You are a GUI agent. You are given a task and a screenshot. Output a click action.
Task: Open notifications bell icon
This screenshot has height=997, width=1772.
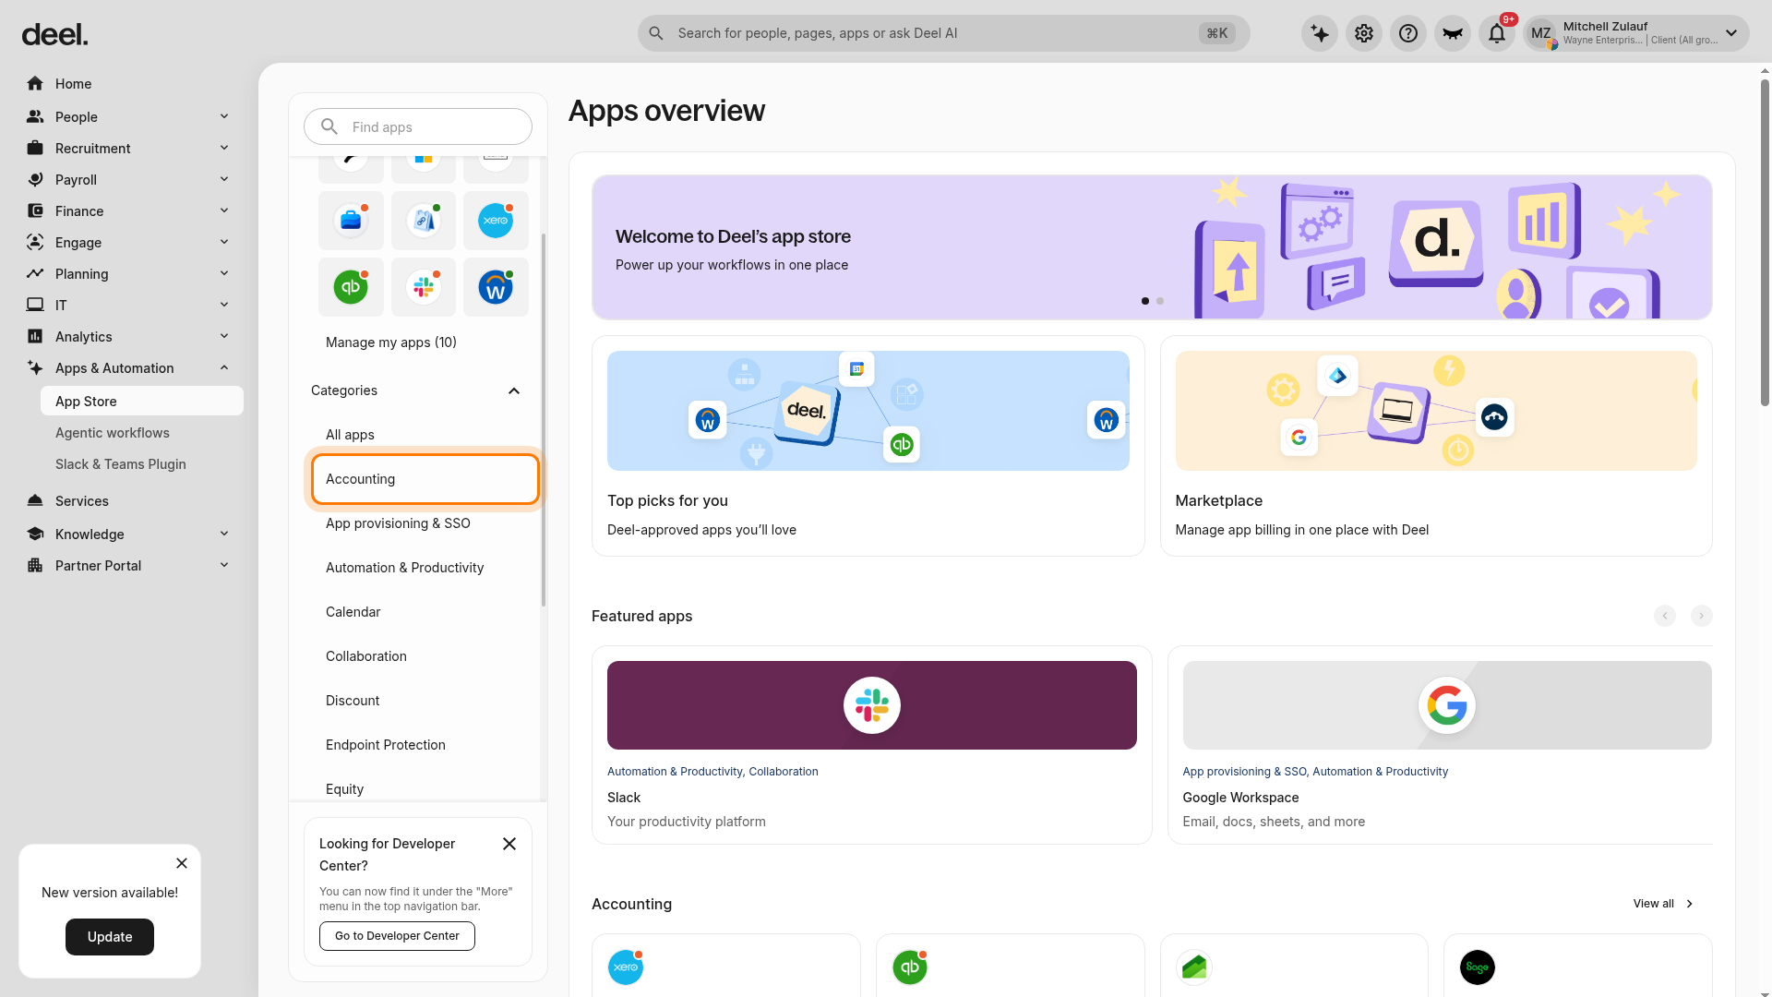1497,33
